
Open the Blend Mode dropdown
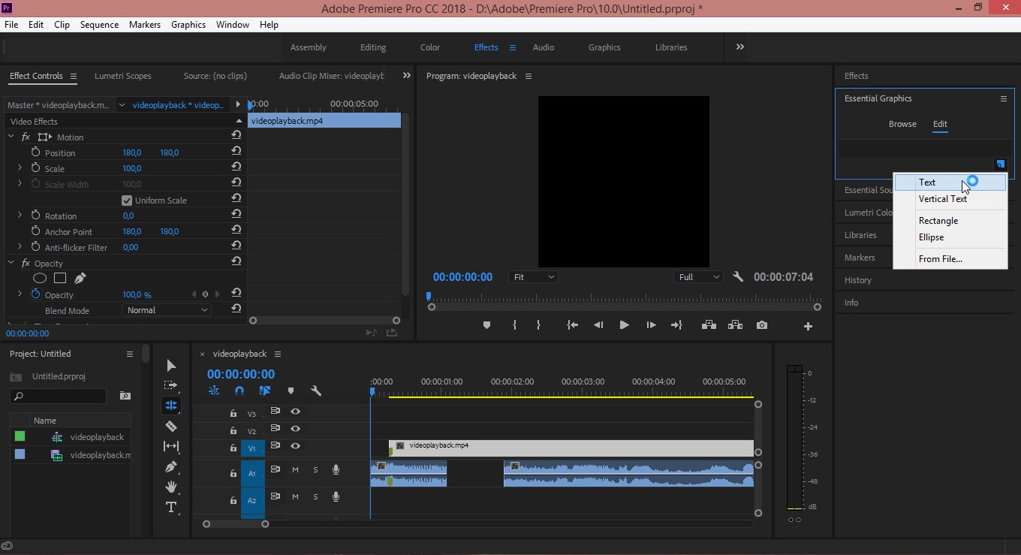(167, 310)
